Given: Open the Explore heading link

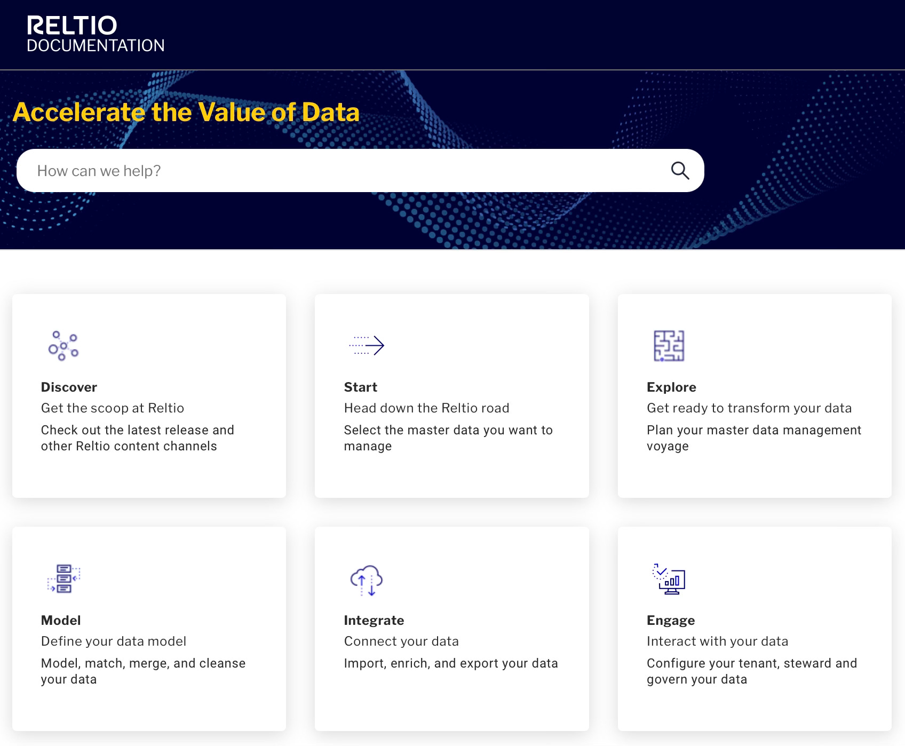Looking at the screenshot, I should tap(671, 387).
